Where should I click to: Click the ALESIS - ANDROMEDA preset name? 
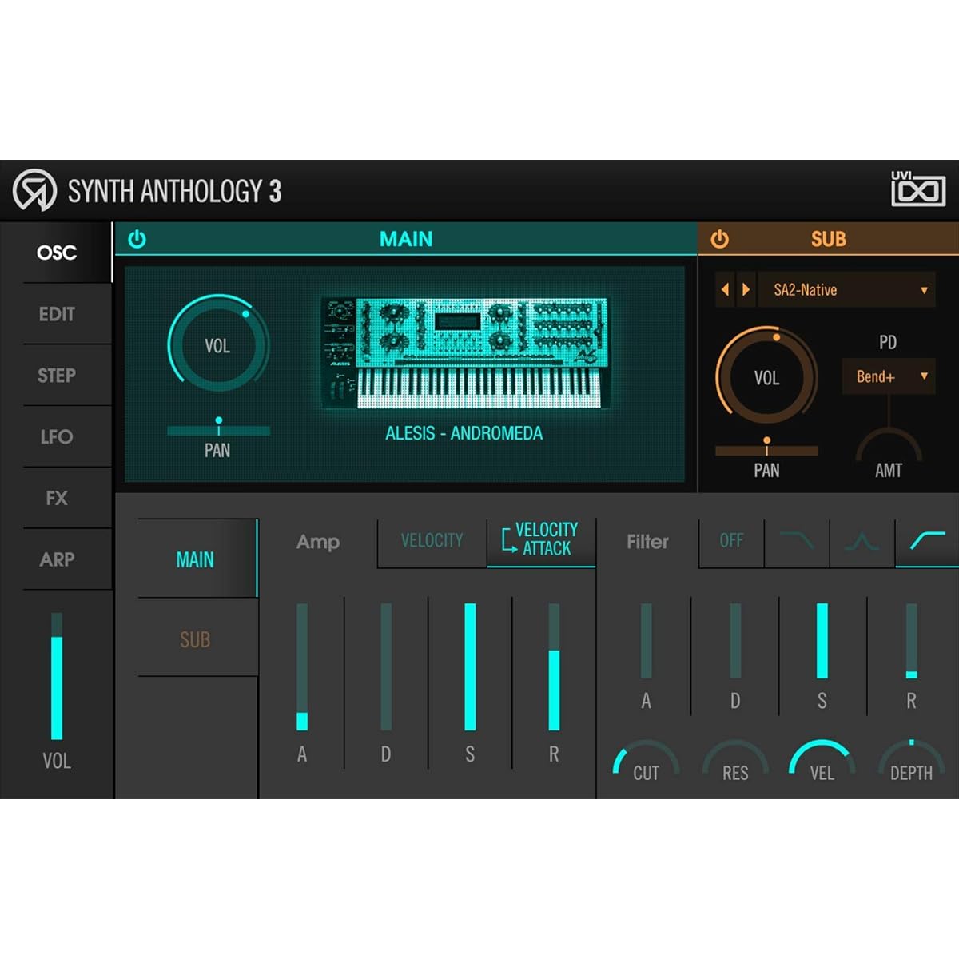coord(464,433)
